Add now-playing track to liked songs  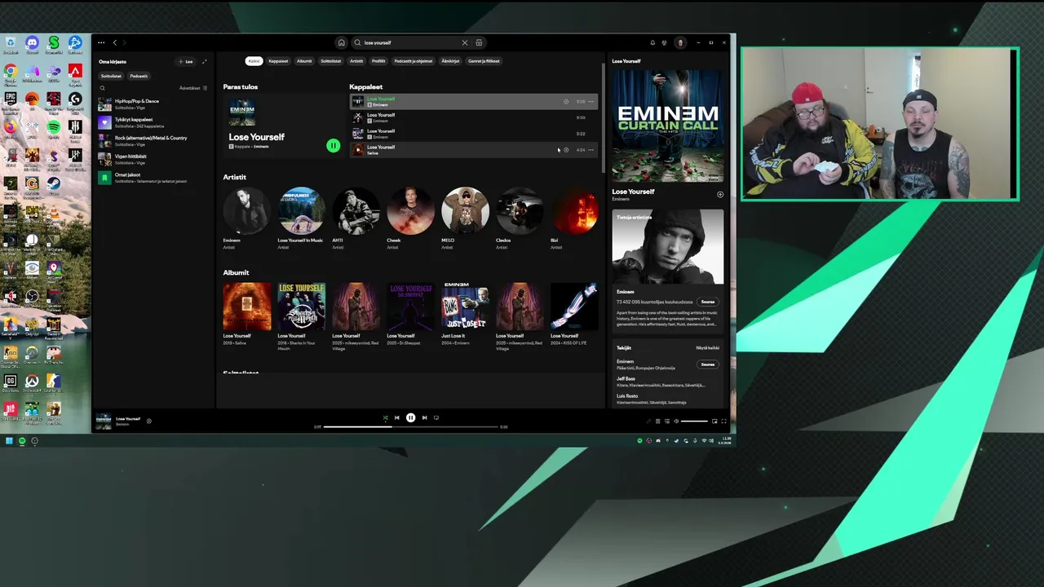pyautogui.click(x=148, y=421)
